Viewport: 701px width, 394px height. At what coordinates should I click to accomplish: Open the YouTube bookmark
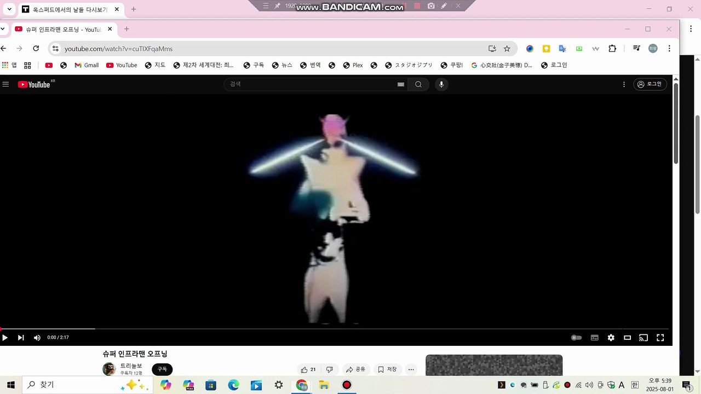122,65
